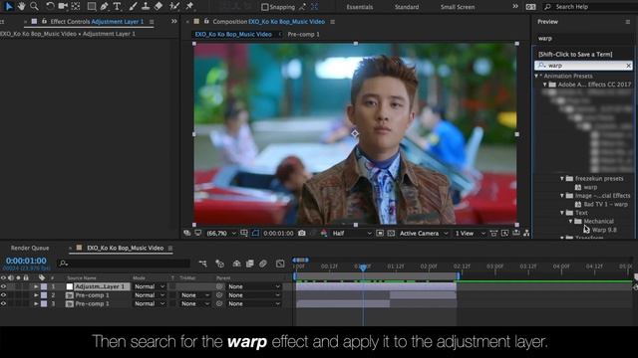The width and height of the screenshot is (638, 358).
Task: Switch to Small Screen workspace
Action: coord(458,7)
